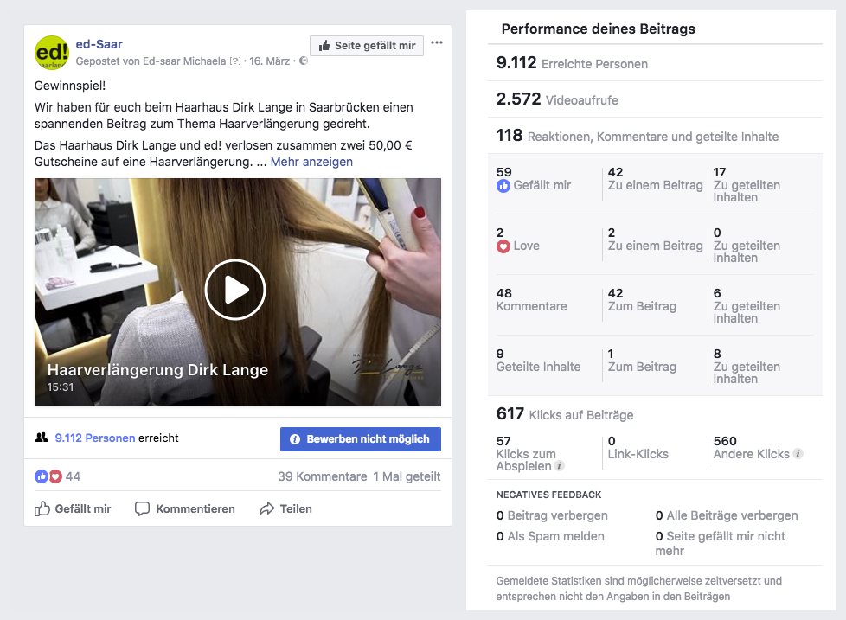
Task: Click the 57 Klicks zum Abspielen stat
Action: pyautogui.click(x=526, y=454)
